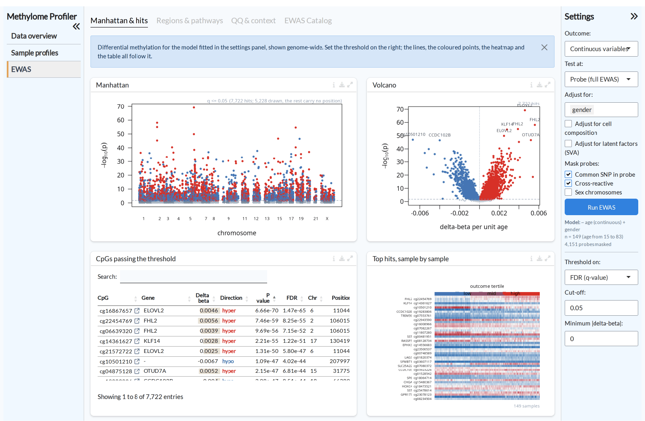Image resolution: width=645 pixels, height=421 pixels.
Task: Click the Cut-off field showing 0.05
Action: pyautogui.click(x=601, y=308)
